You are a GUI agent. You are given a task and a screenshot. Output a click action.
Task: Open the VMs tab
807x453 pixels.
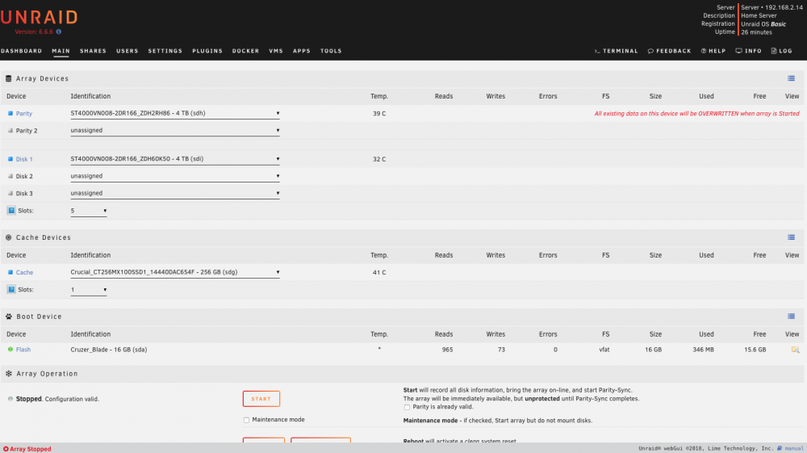pyautogui.click(x=276, y=51)
